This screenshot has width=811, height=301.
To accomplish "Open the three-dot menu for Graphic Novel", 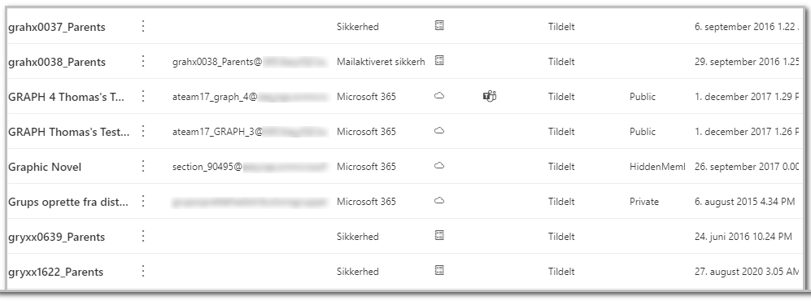I will [143, 167].
